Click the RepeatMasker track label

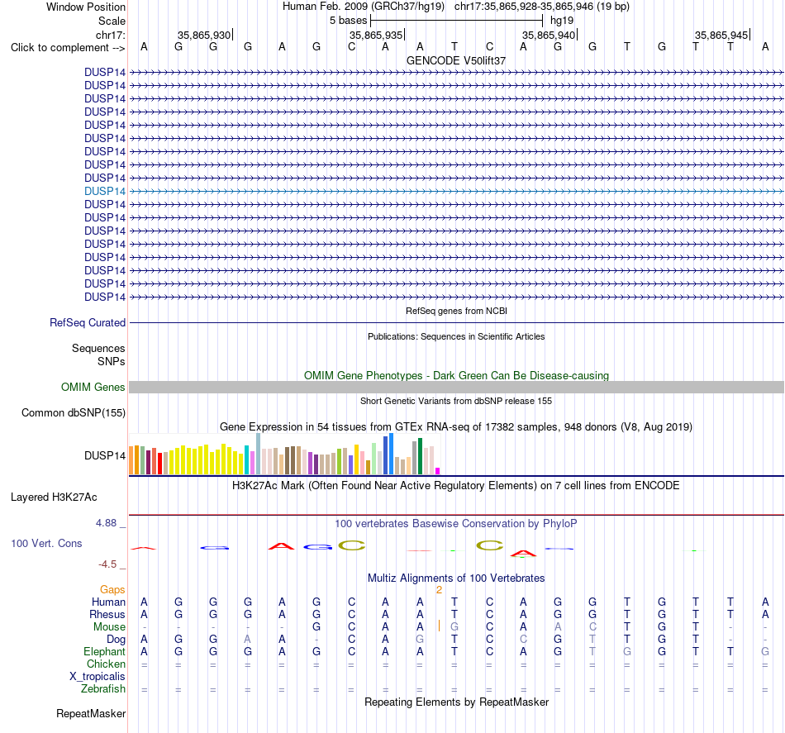(x=91, y=713)
